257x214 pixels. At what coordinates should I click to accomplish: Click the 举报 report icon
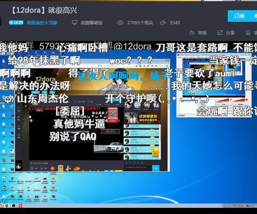point(191,33)
